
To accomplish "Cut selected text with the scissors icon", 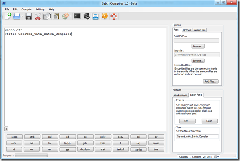I will (x=38, y=16).
